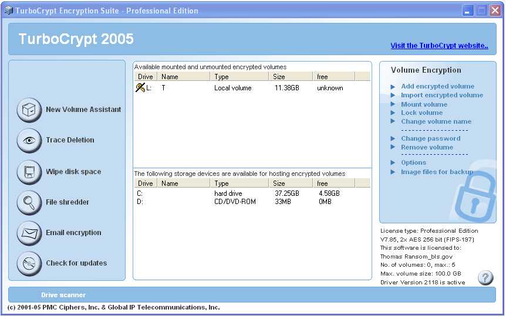Click the "hard drive" type cell
Viewport: 506px width, 316px height.
(x=228, y=193)
